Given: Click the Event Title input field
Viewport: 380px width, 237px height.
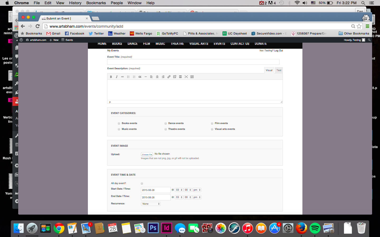Looking at the screenshot, I should point(193,62).
